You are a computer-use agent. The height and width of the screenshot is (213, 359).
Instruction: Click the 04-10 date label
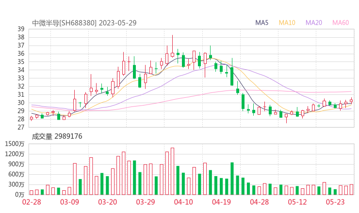(x=183, y=202)
